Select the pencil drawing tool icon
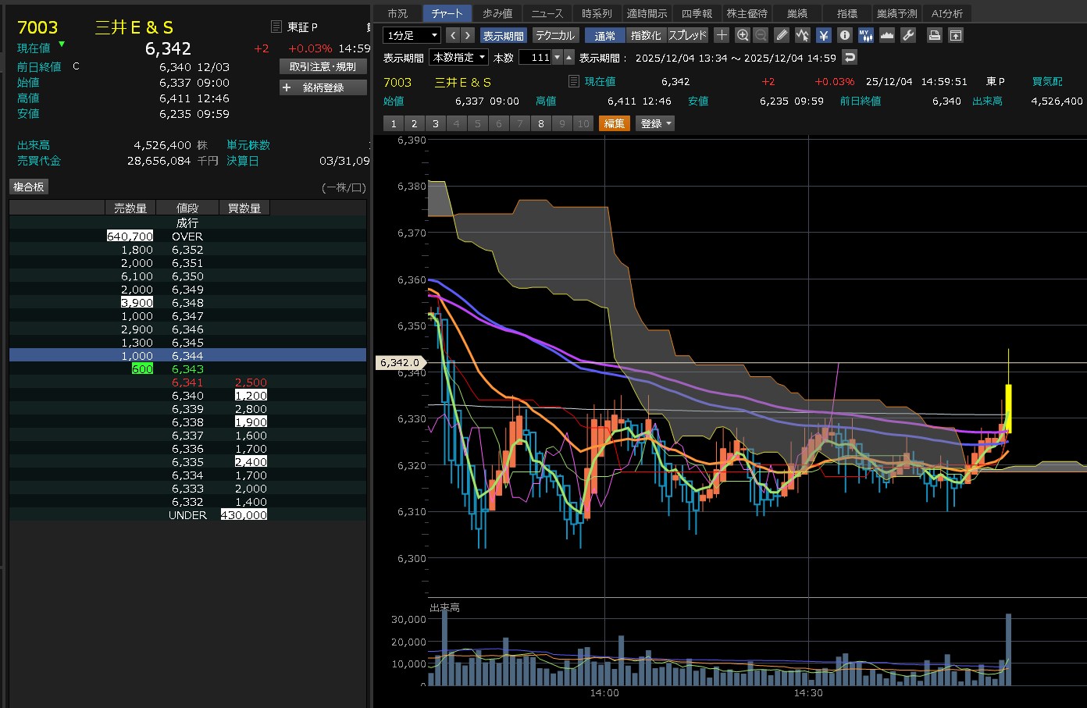 point(782,35)
